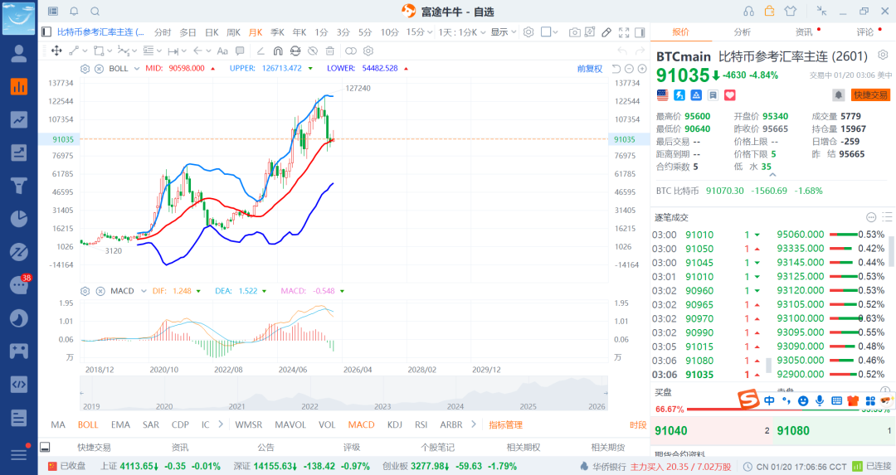This screenshot has height=475, width=896.
Task: Open the 显示 display dropdown
Action: point(502,32)
